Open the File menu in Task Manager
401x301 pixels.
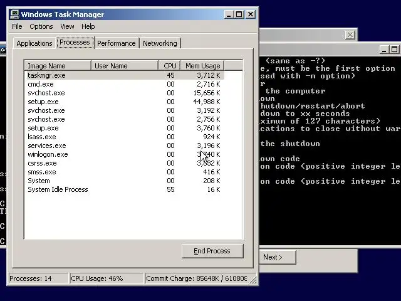coord(17,26)
